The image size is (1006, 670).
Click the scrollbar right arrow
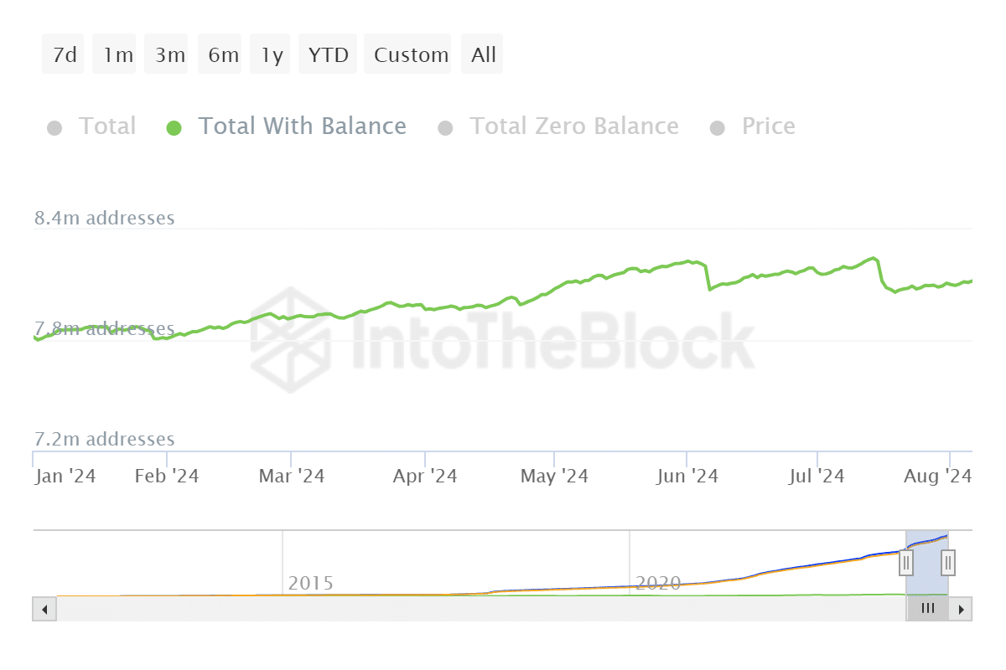tap(962, 609)
